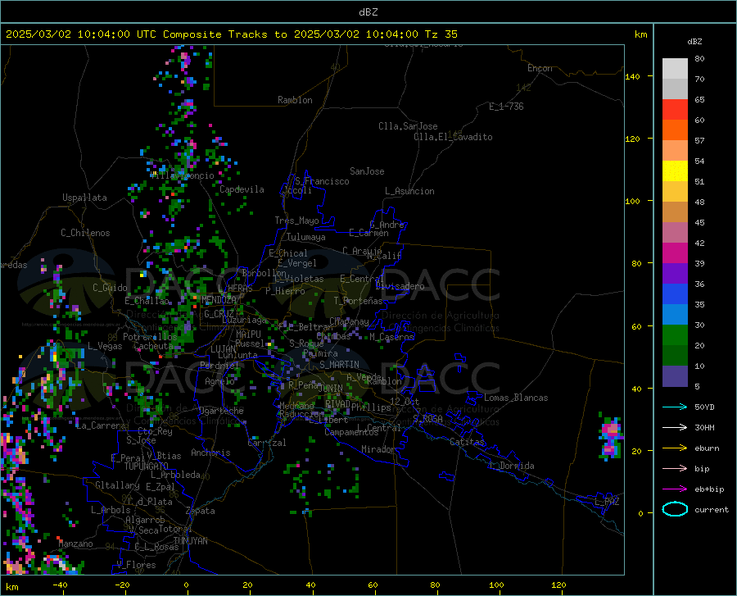Click the dBZ heading above color scale
This screenshot has width=737, height=596.
pos(694,41)
